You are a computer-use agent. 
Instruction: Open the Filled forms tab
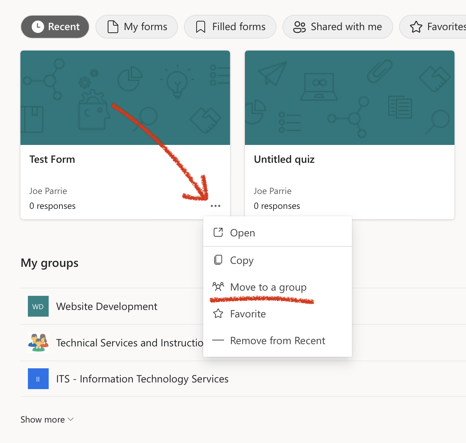coord(230,27)
